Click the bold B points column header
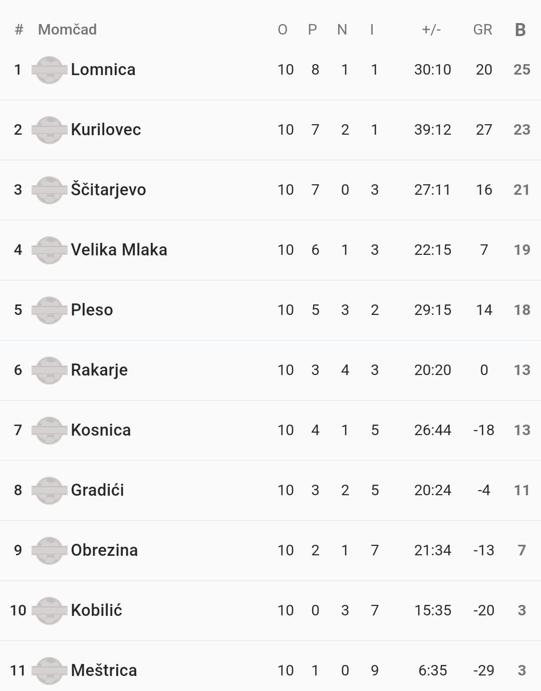541x691 pixels. [520, 30]
